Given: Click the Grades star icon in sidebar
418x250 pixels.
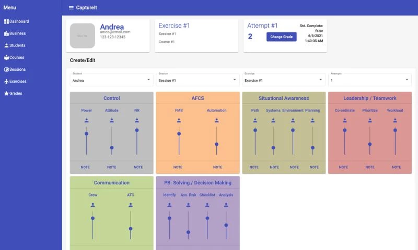Looking at the screenshot, I should (6, 93).
